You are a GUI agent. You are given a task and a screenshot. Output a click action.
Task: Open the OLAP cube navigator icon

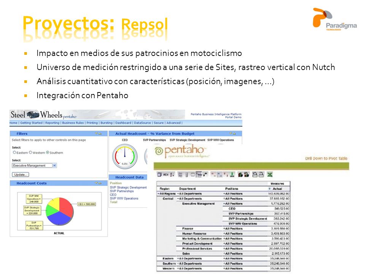(159, 175)
